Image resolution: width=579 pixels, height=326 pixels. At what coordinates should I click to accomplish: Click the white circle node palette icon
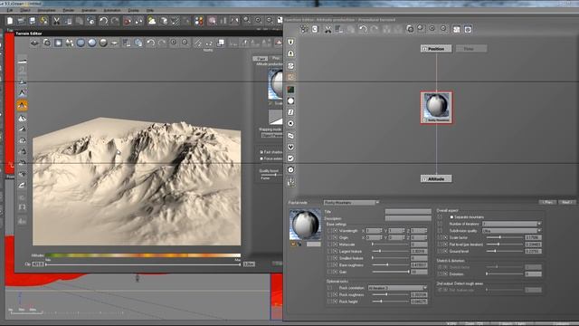pyautogui.click(x=290, y=101)
